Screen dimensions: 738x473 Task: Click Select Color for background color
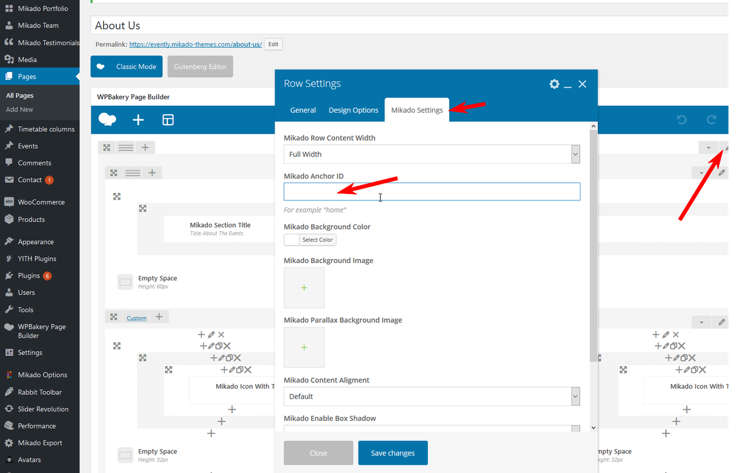pyautogui.click(x=318, y=239)
